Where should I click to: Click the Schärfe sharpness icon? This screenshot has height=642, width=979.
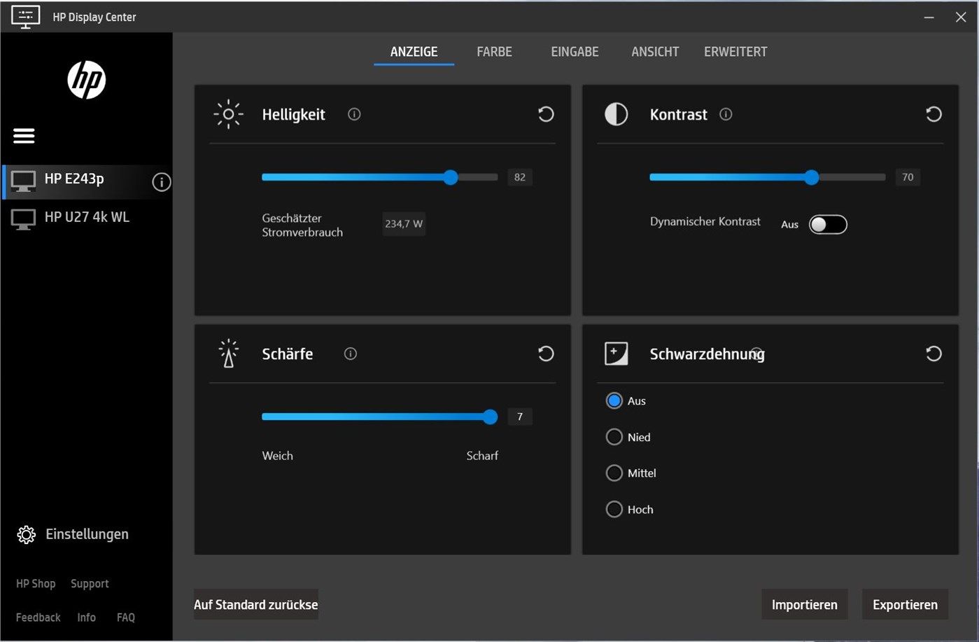tap(228, 354)
